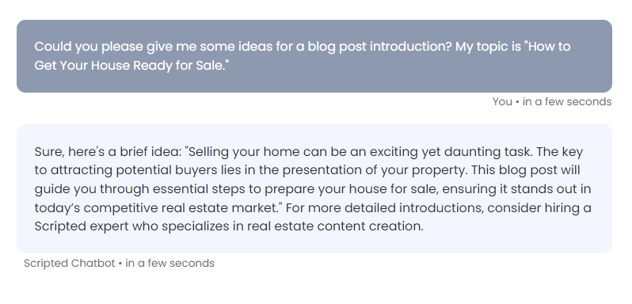The width and height of the screenshot is (632, 304).
Task: Click the Scripted Chatbot reply bubble
Action: point(314,189)
